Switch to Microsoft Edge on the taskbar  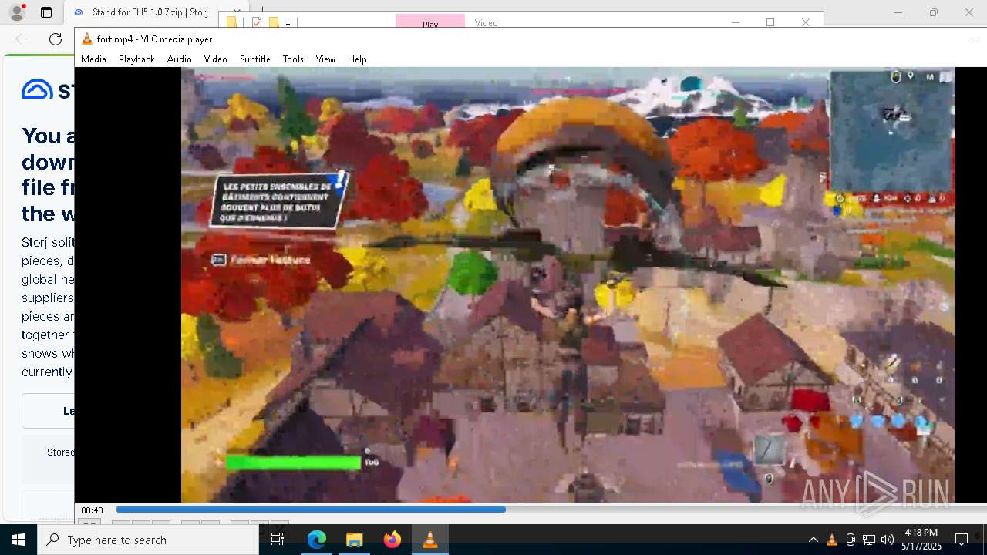pos(317,540)
